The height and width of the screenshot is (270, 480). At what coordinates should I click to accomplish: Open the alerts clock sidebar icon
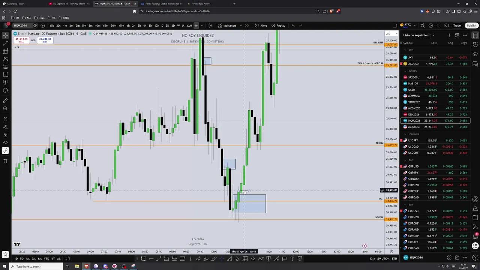pos(475,45)
